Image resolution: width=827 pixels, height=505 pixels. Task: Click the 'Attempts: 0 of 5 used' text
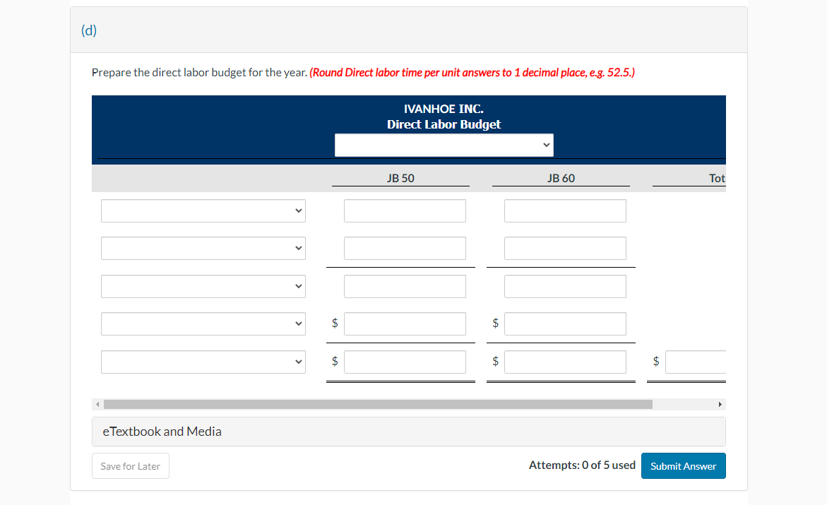(x=582, y=465)
